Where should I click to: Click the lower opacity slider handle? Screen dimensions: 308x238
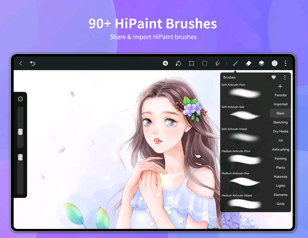pos(20,157)
